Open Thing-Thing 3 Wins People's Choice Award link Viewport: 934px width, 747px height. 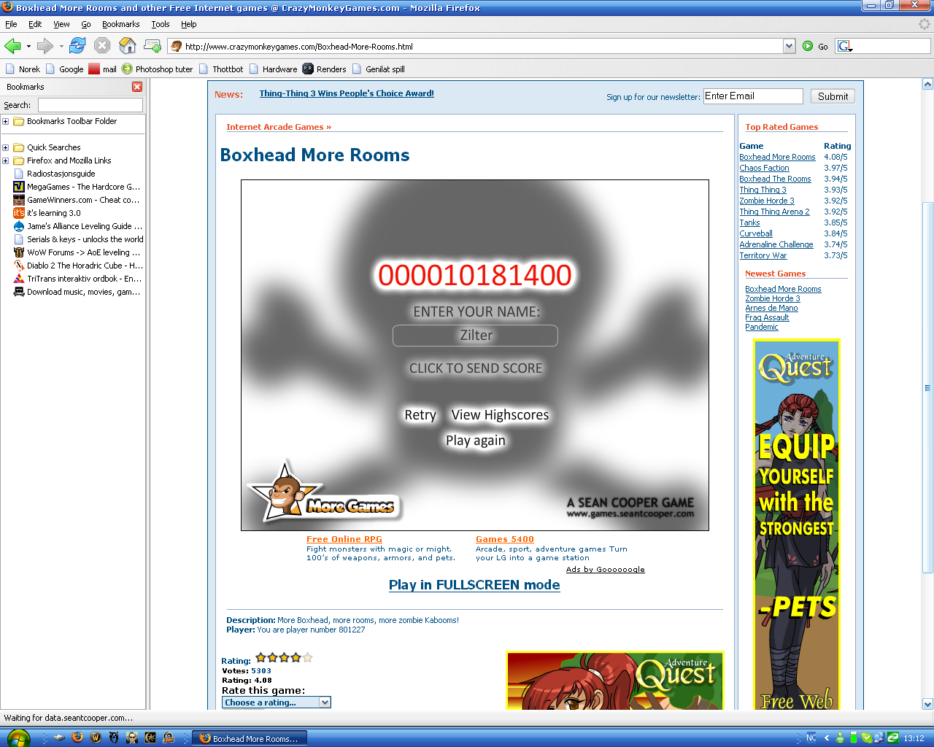tap(347, 93)
